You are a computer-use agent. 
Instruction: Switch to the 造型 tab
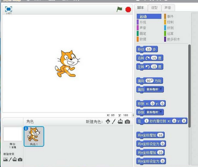click(x=154, y=8)
